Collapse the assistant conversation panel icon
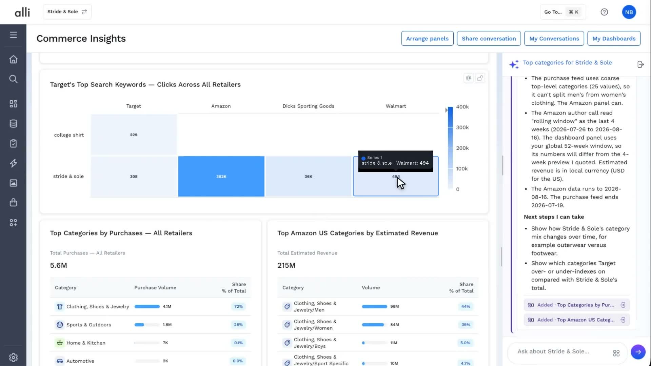 (640, 64)
